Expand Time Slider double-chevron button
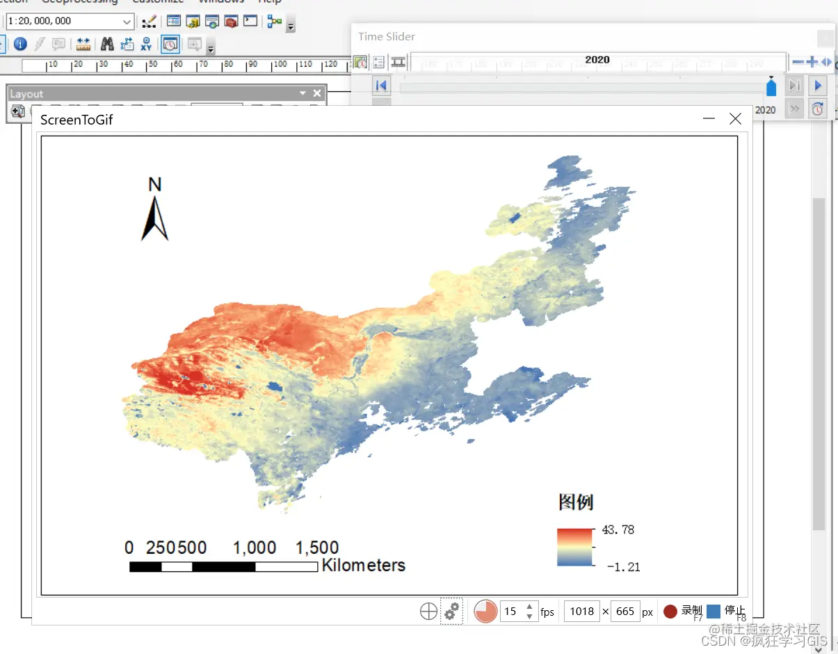 click(x=795, y=109)
